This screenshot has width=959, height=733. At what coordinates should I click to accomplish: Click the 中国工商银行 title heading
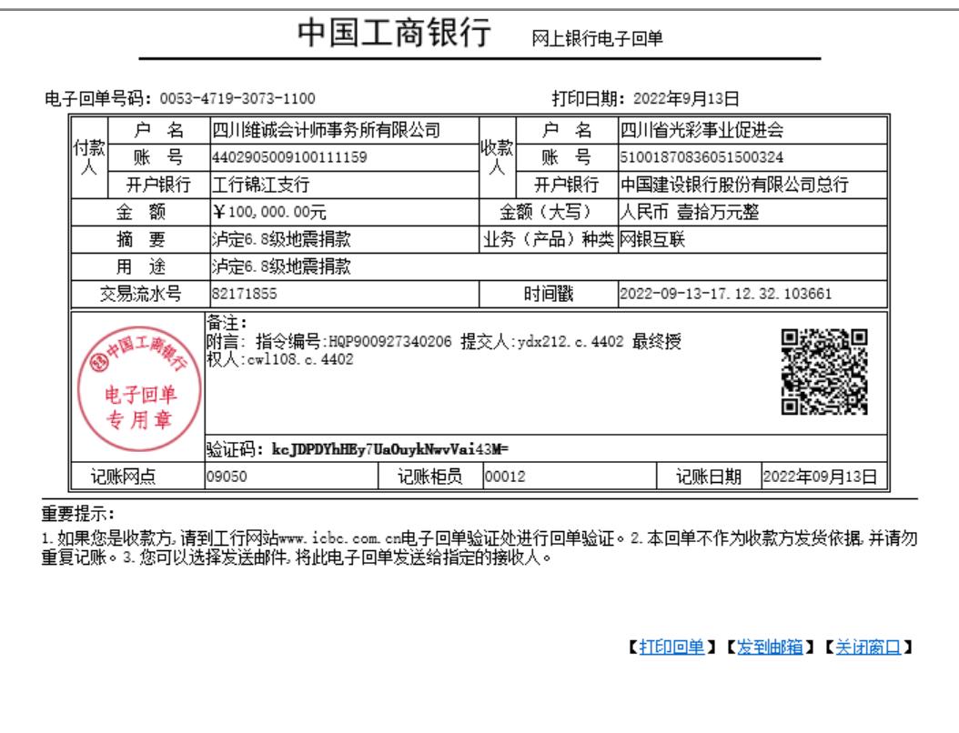(394, 33)
